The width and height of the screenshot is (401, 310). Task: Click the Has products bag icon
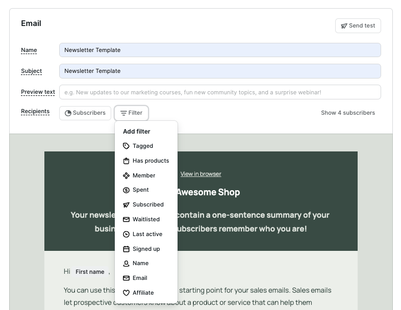point(126,161)
